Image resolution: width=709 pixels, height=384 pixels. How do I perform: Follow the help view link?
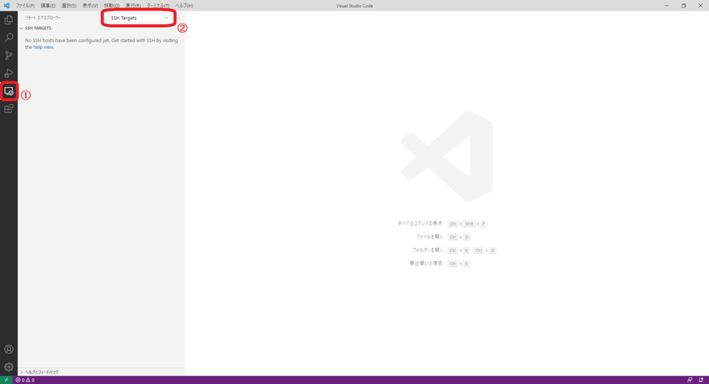[x=43, y=47]
